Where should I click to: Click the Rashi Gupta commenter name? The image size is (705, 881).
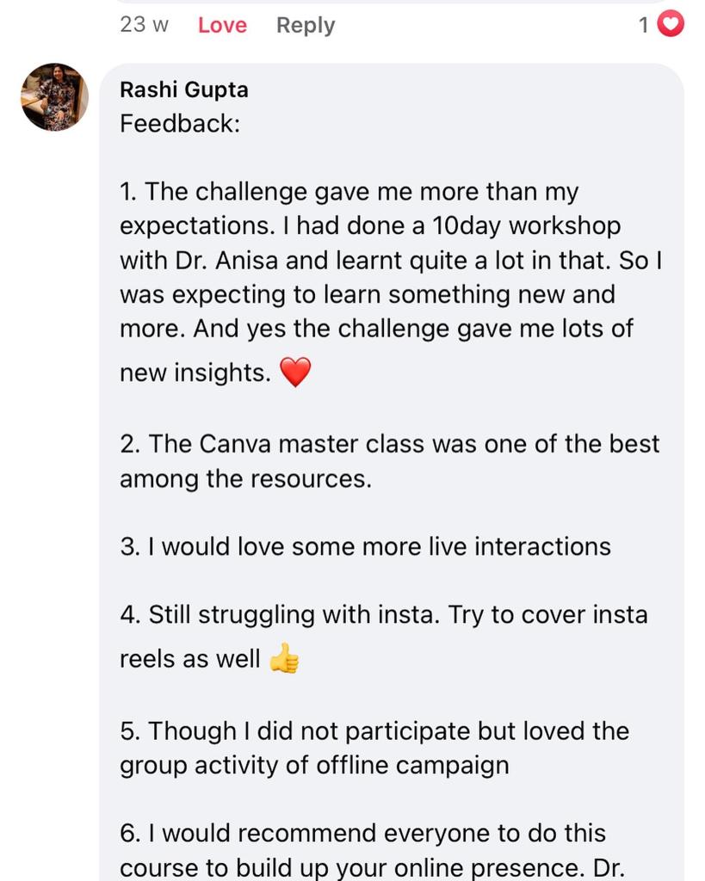[184, 89]
